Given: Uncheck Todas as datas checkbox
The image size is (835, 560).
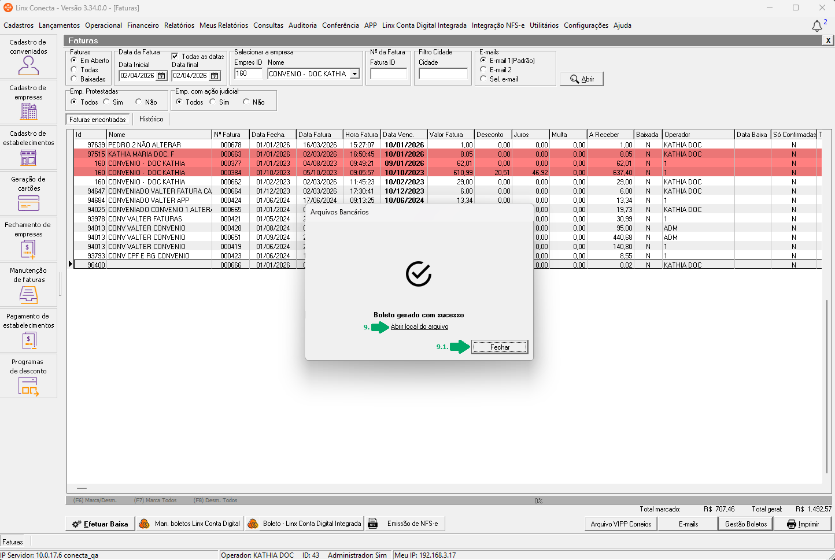Looking at the screenshot, I should coord(175,56).
